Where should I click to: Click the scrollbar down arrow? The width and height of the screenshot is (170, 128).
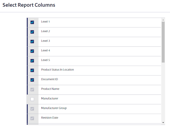(x=163, y=122)
